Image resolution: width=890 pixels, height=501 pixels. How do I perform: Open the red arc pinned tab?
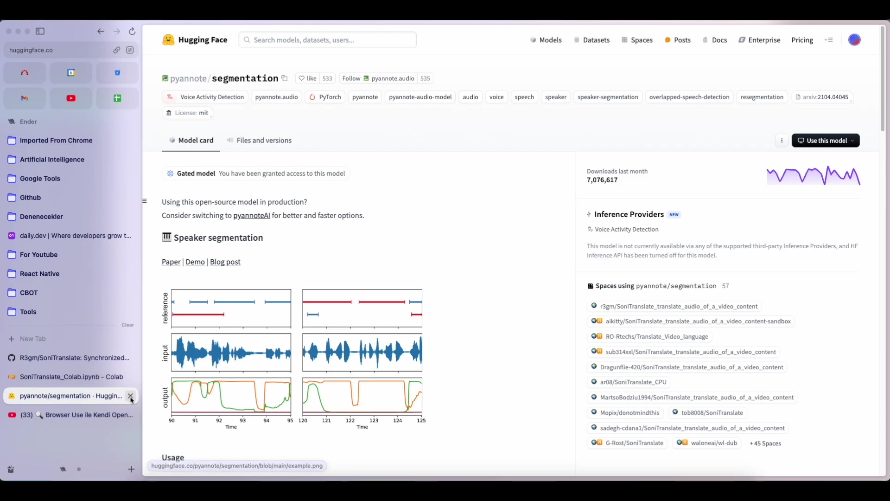[x=25, y=73]
